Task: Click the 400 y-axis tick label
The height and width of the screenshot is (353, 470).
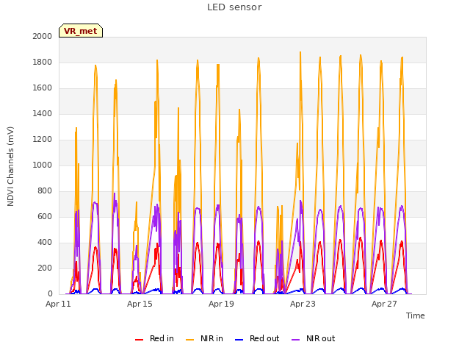Action: (x=45, y=242)
